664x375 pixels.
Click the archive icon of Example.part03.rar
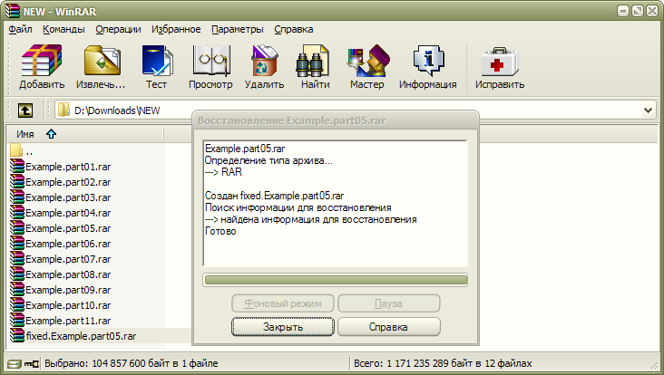click(17, 197)
